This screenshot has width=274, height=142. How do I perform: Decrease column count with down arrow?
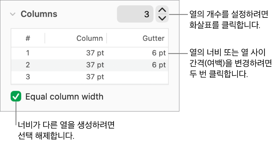click(x=162, y=18)
